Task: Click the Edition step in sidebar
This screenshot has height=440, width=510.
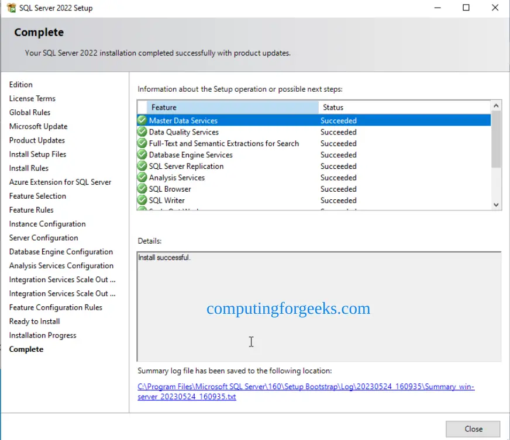Action: point(21,85)
